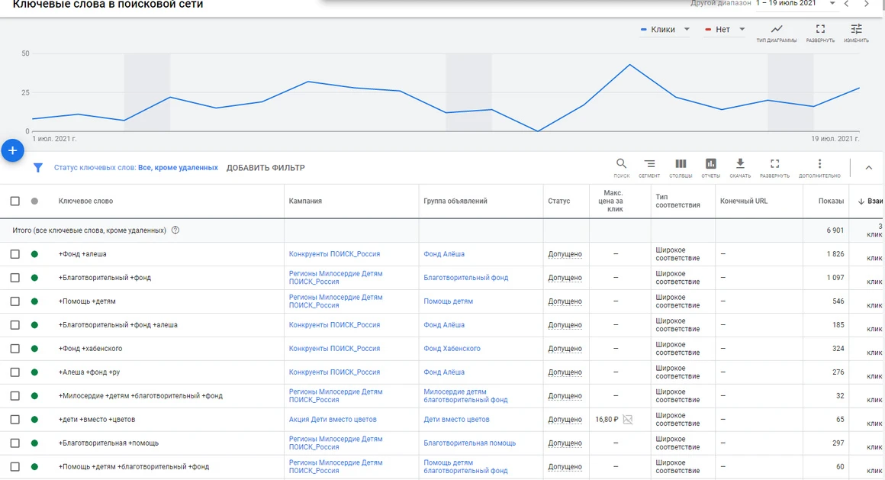
Task: Click green status dot for +Фонд +хабенского
Action: pos(34,349)
